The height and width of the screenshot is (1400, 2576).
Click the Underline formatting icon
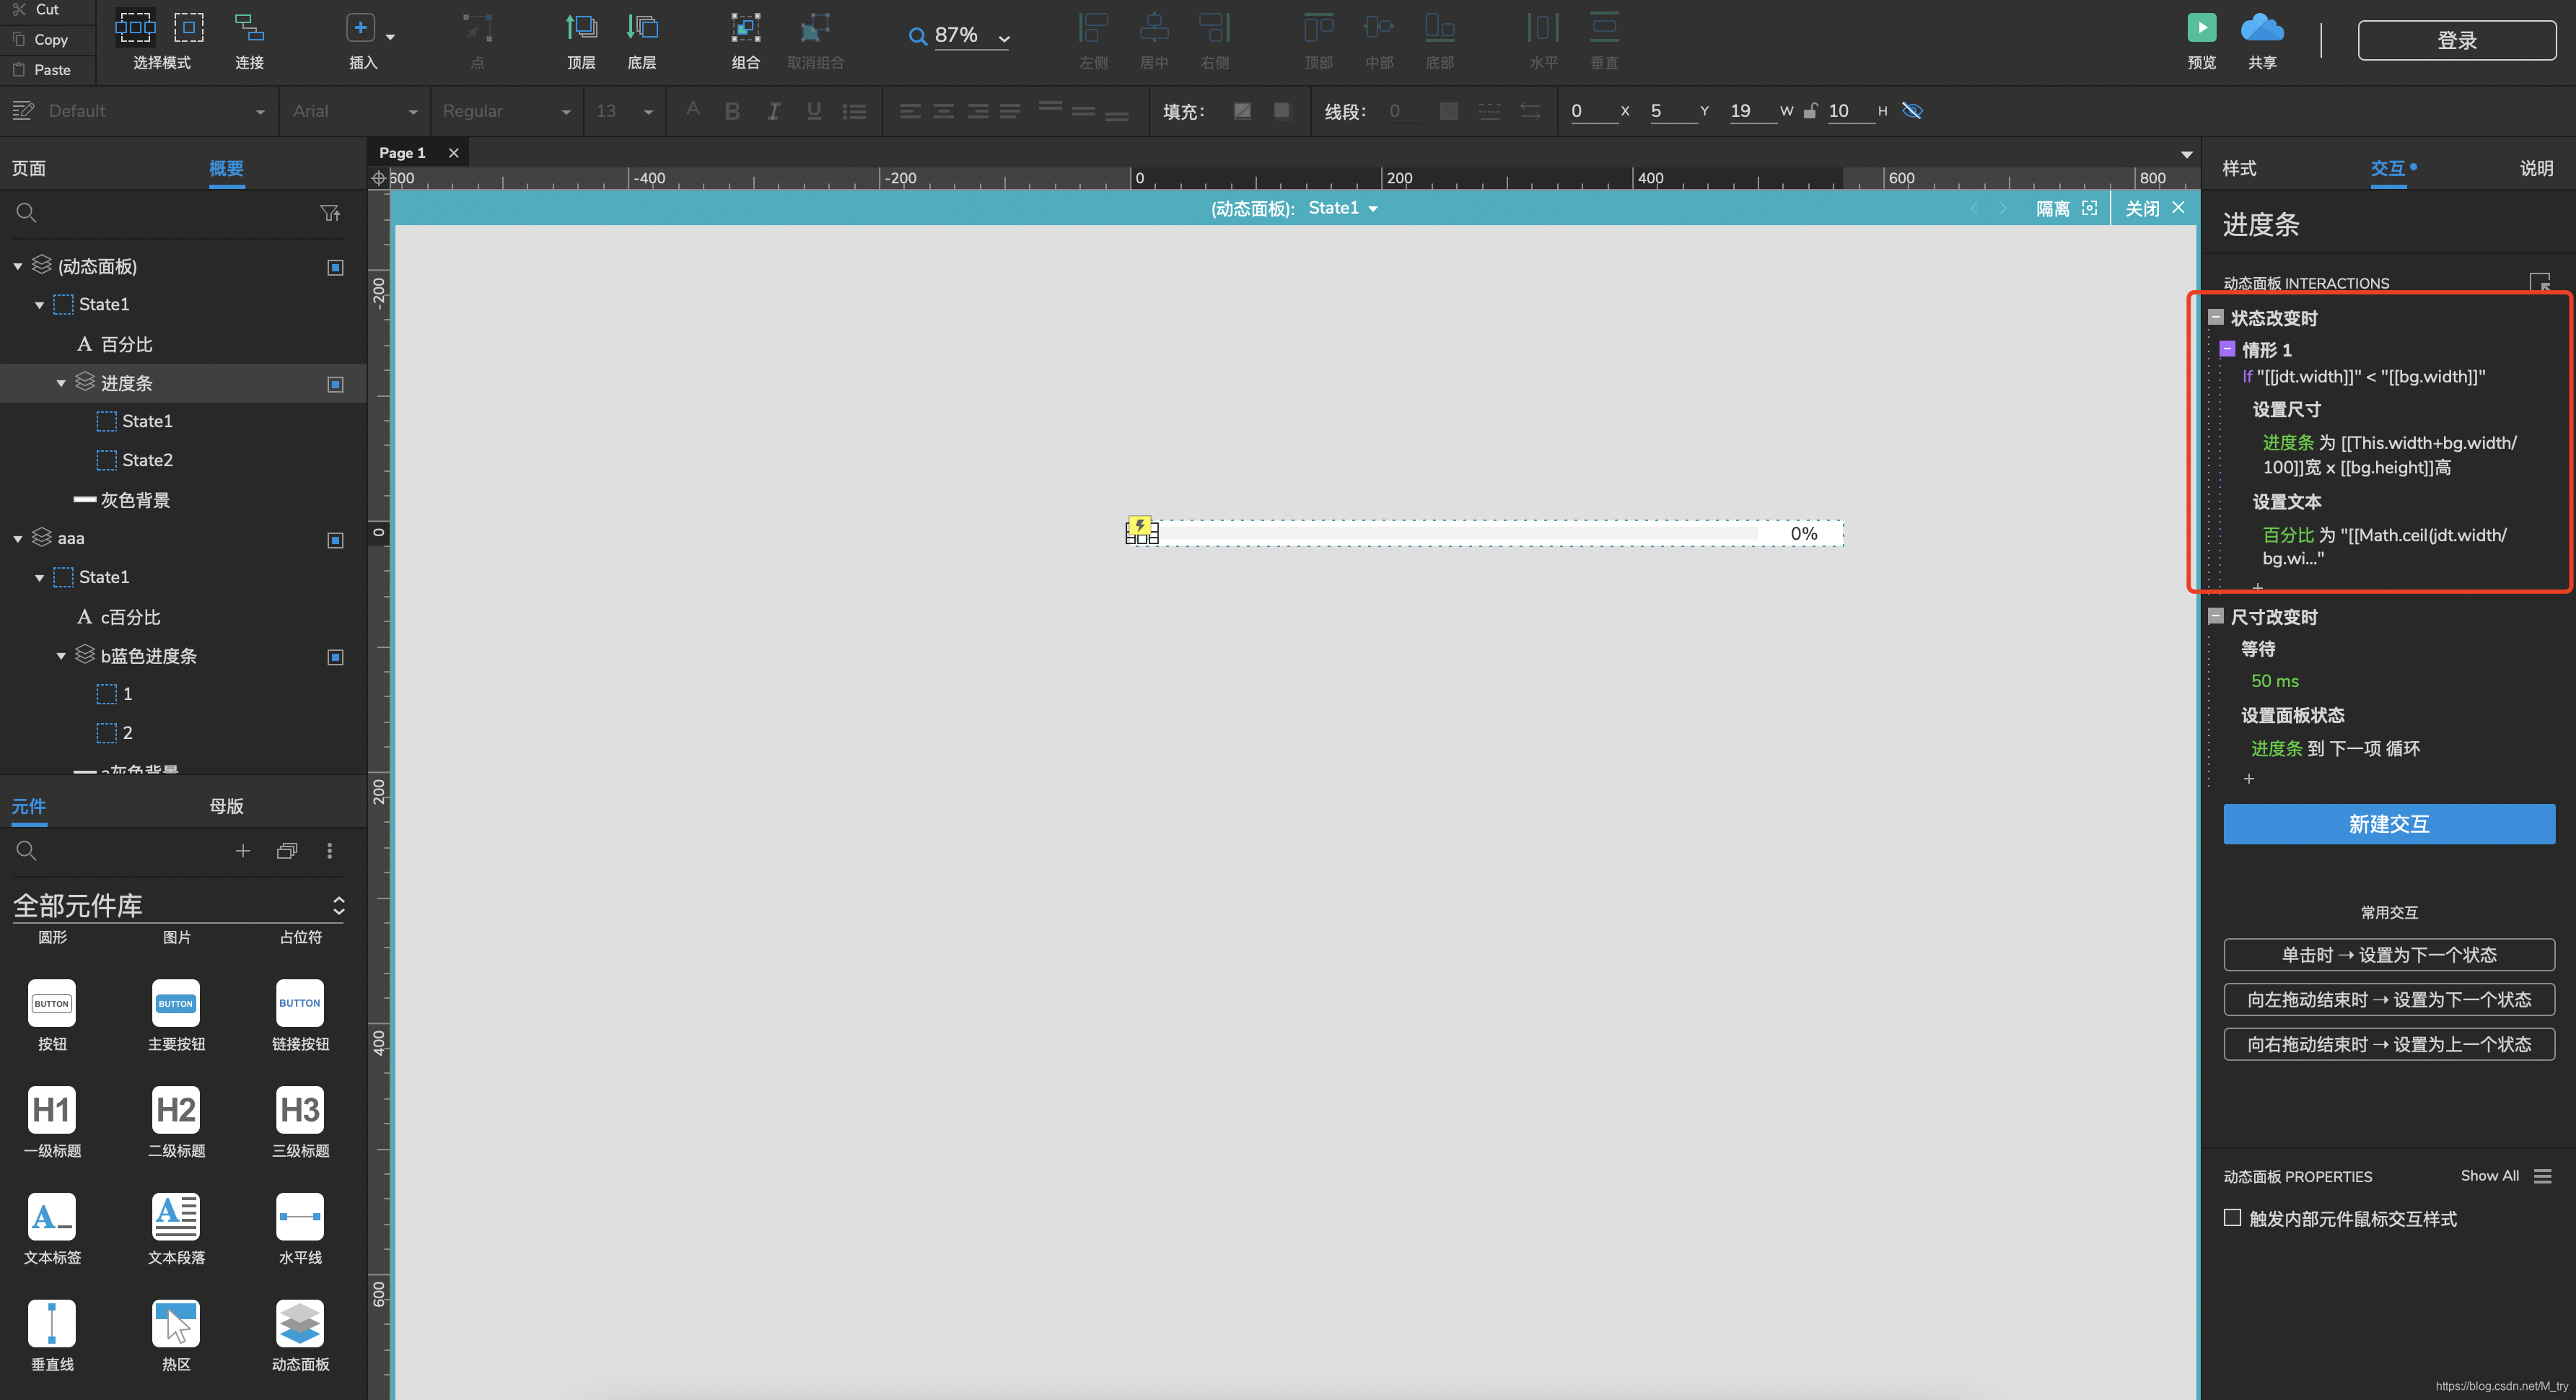coord(814,111)
